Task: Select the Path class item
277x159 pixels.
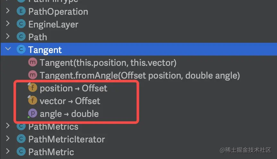Action: (38, 37)
